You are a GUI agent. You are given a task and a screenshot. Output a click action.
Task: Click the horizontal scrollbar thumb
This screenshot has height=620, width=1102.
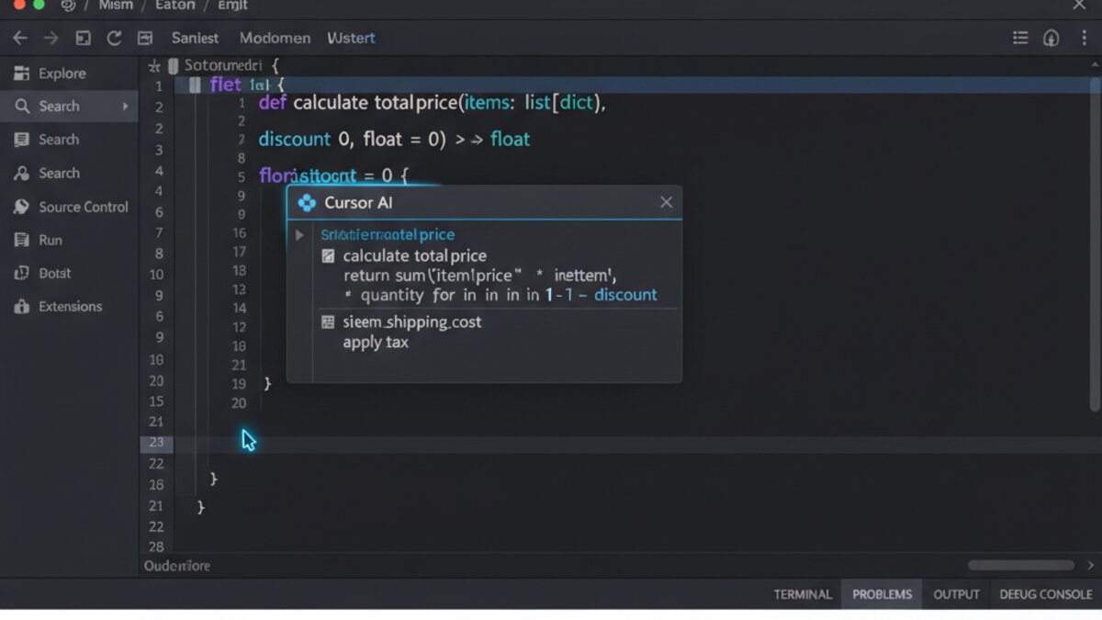tap(1020, 566)
